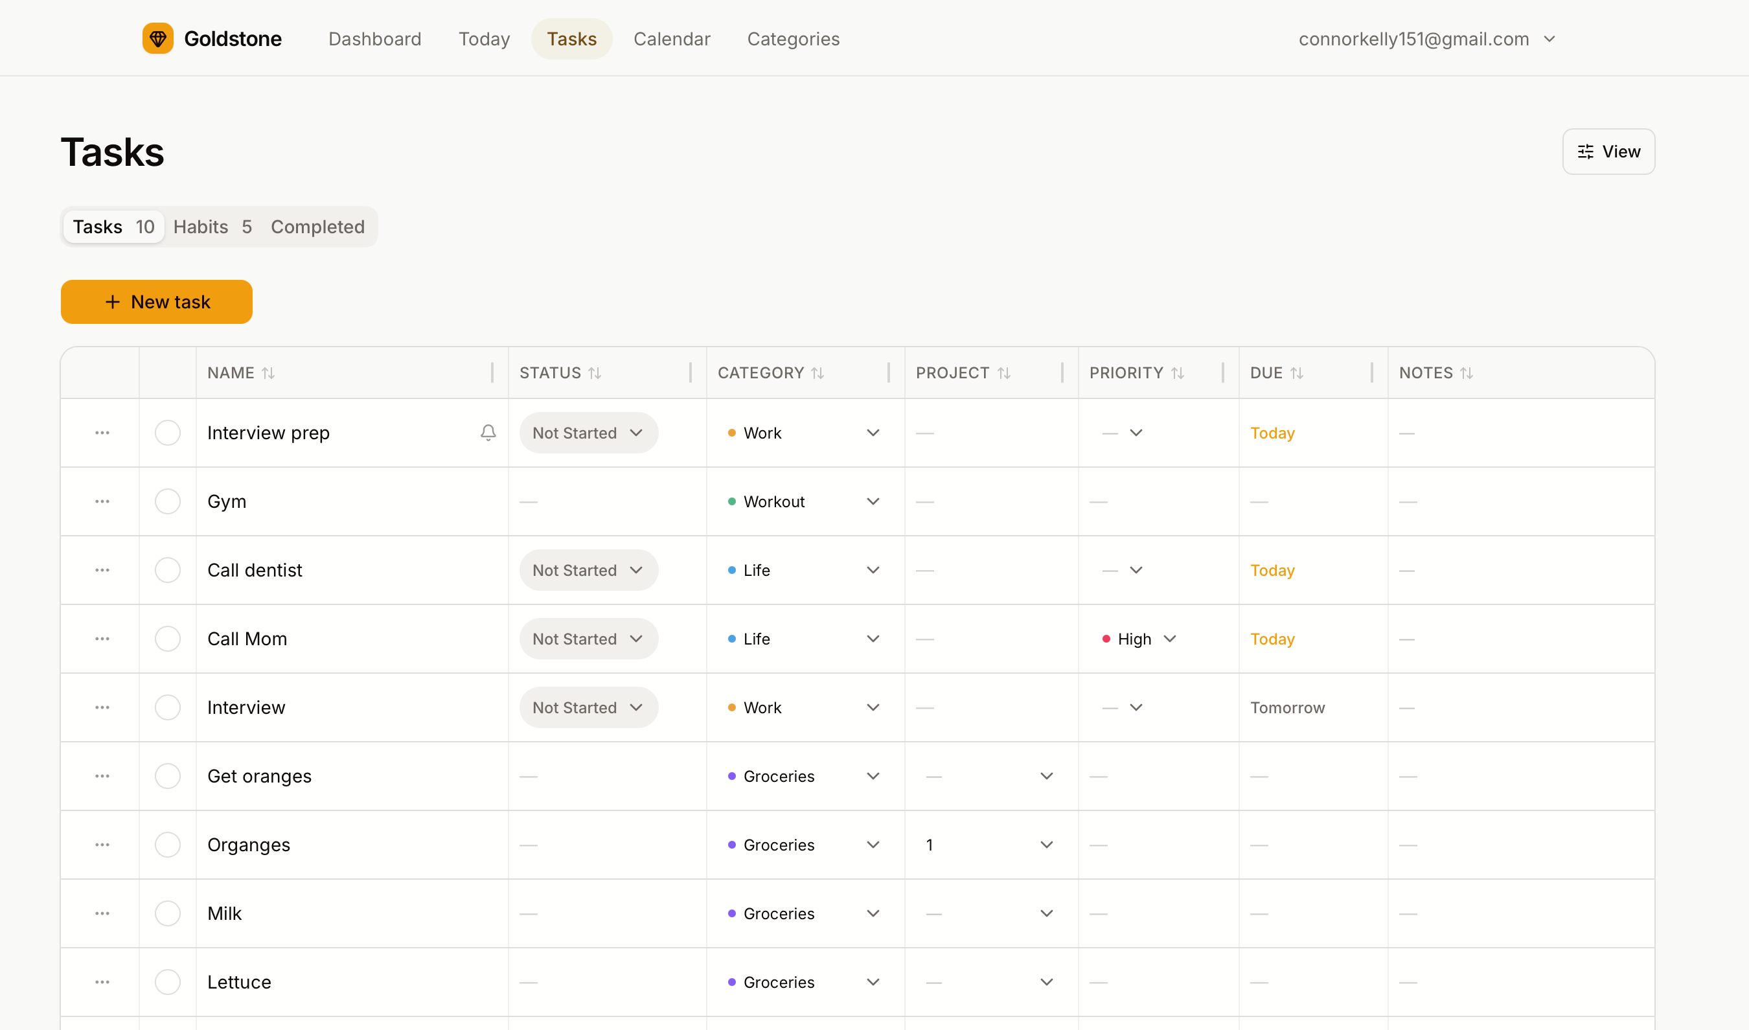This screenshot has width=1749, height=1030.
Task: Open the Today page
Action: [484, 39]
